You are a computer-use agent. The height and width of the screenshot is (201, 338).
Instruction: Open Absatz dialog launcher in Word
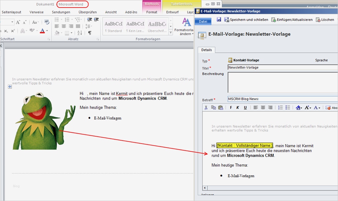[x=98, y=39]
